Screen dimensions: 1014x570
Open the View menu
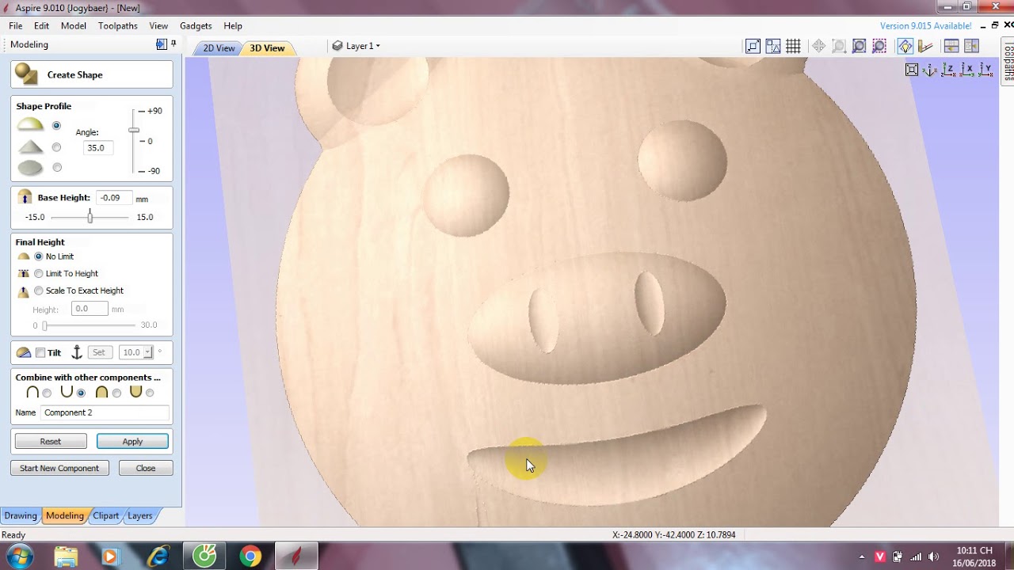click(x=158, y=25)
